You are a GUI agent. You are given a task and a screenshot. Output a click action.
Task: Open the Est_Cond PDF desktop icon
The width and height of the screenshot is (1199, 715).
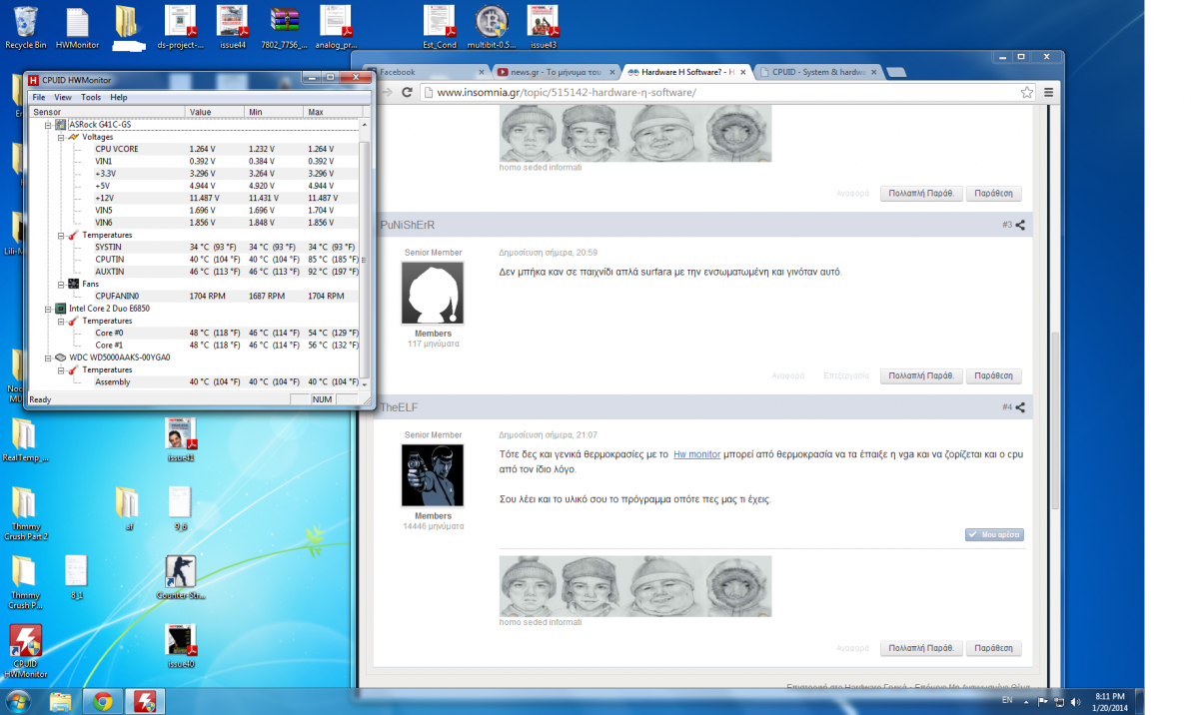tap(440, 27)
